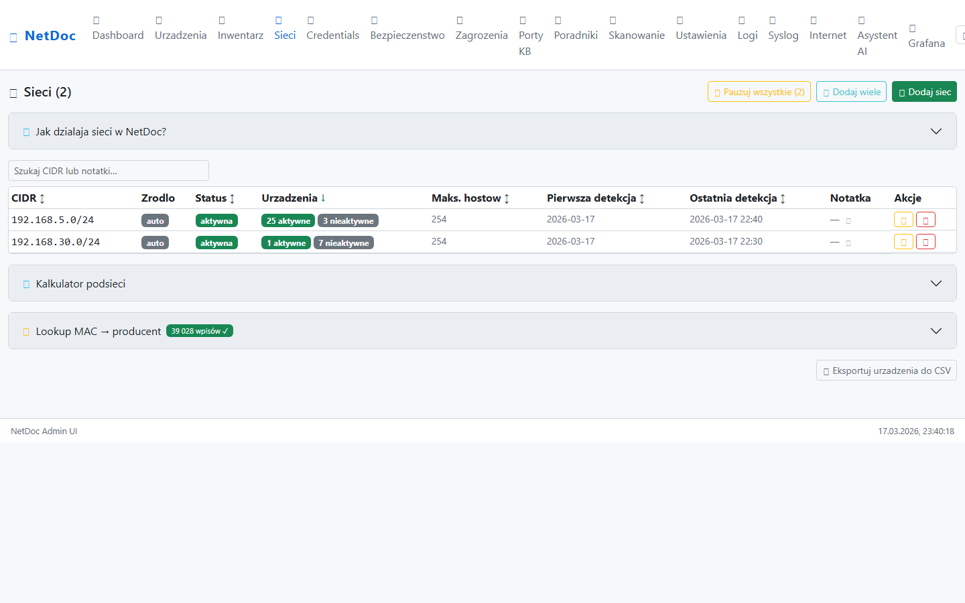Click the yellow action button for 192.168.5.0/24

tap(903, 220)
